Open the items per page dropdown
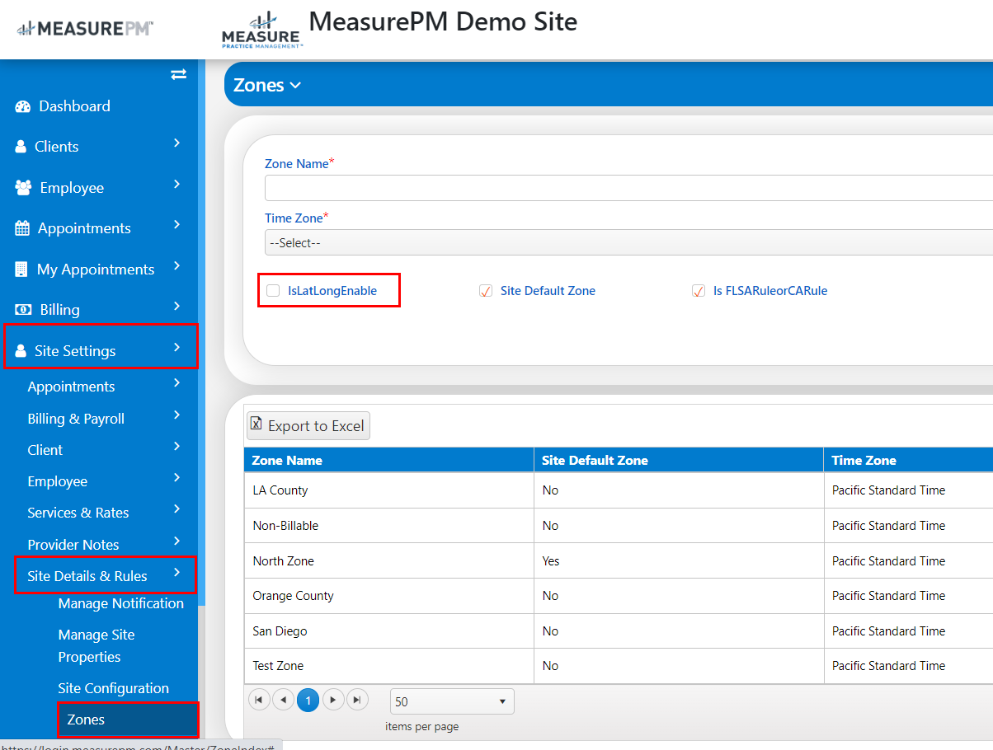This screenshot has width=993, height=750. pyautogui.click(x=452, y=701)
